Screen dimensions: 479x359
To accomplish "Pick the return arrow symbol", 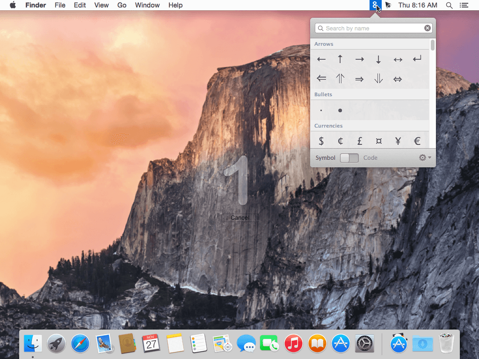I will pos(417,58).
